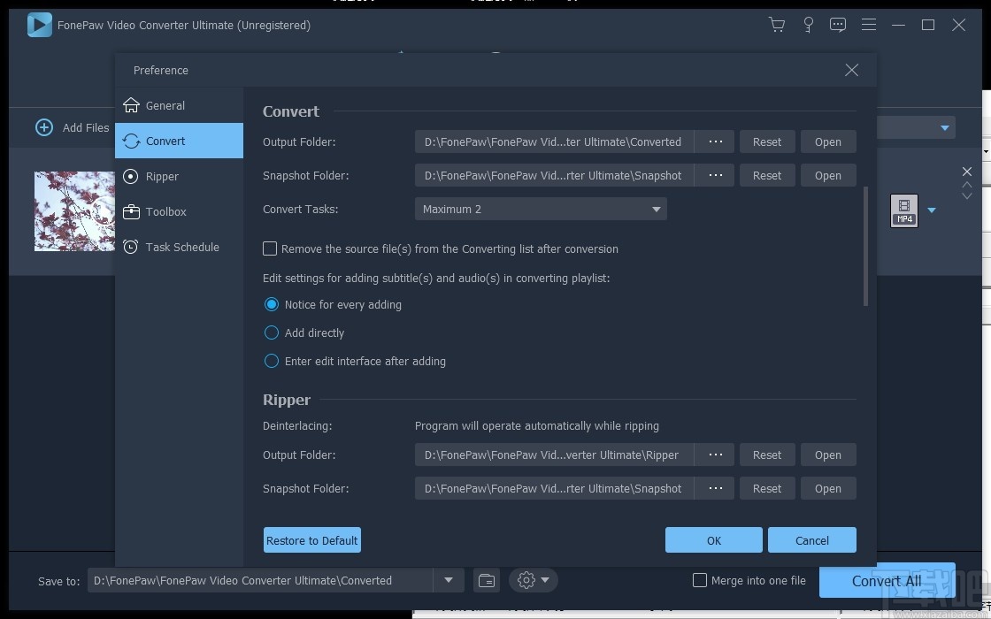
Task: Open the MP4 format dropdown arrow
Action: click(x=931, y=210)
